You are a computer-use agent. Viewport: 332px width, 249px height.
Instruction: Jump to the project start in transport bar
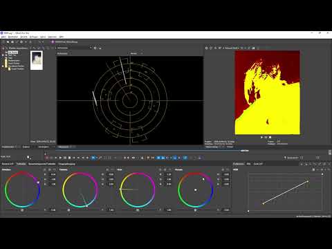click(74, 158)
